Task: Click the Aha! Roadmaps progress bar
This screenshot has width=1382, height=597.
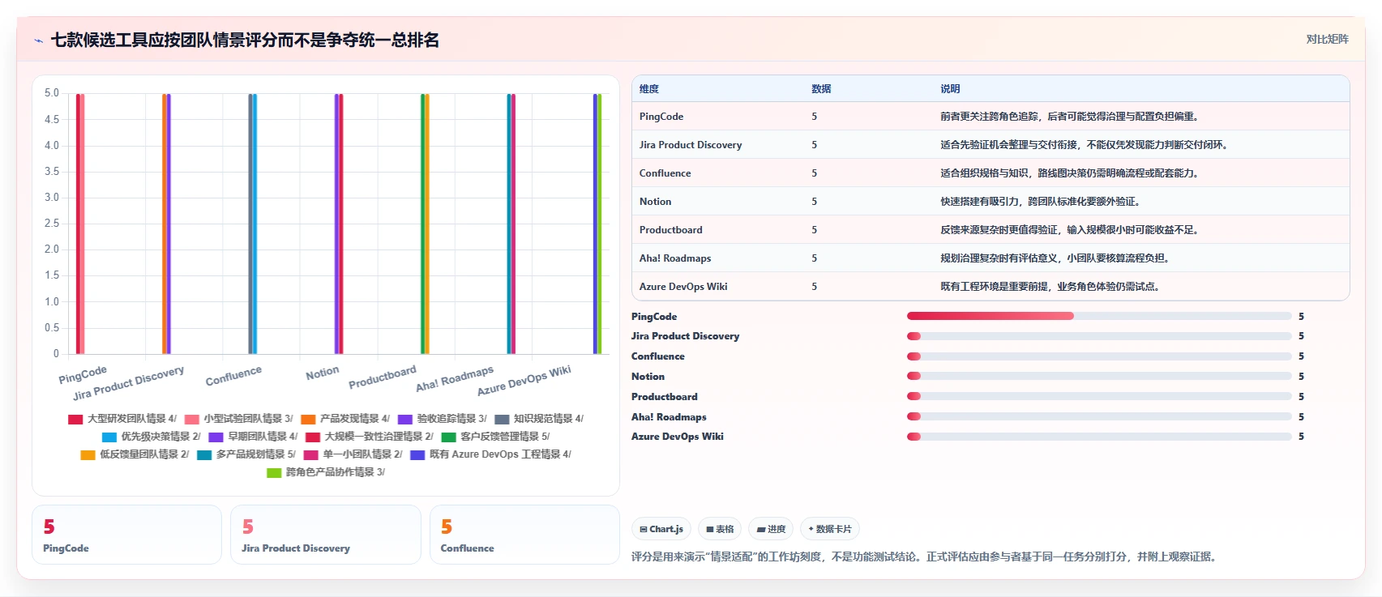Action: tap(1099, 416)
